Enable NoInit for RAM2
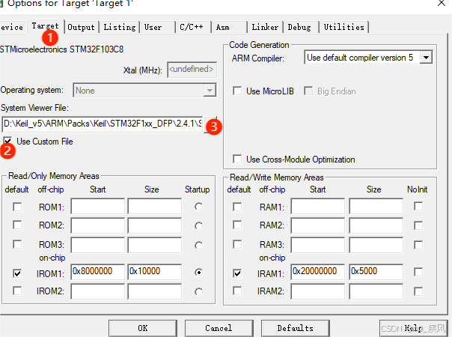452x337 pixels. pyautogui.click(x=418, y=225)
